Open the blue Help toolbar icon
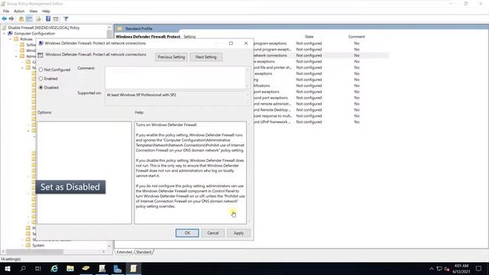489x275 pixels. [48, 19]
